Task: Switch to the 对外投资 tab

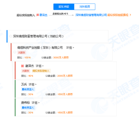Action: coord(85,7)
